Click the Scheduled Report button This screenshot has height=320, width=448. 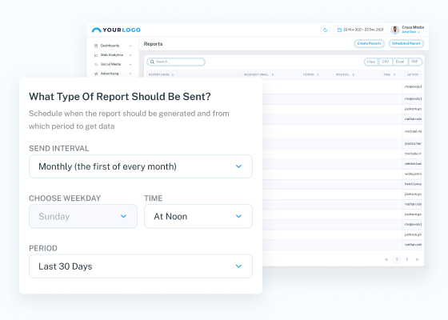pos(406,43)
